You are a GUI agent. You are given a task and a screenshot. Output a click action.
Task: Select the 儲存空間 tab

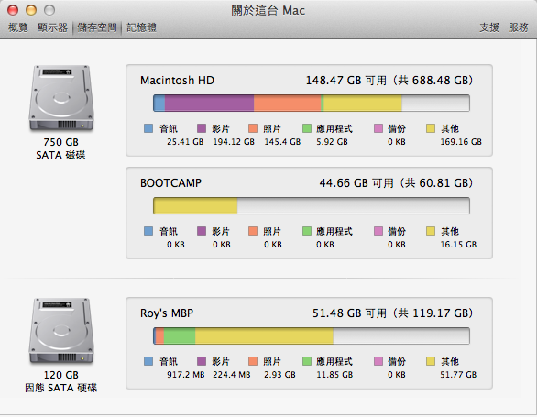(x=97, y=27)
